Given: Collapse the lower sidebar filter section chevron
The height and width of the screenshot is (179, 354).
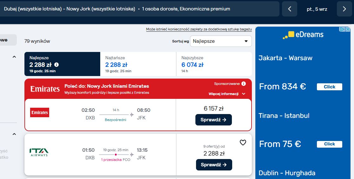Looking at the screenshot, I should click(x=14, y=134).
